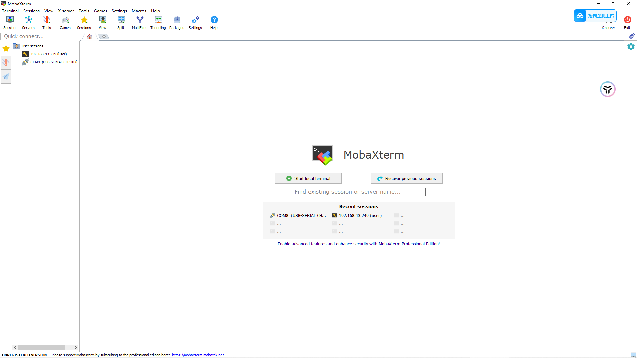637x358 pixels.
Task: Open the Sessions star toolbar icon
Action: pyautogui.click(x=84, y=23)
